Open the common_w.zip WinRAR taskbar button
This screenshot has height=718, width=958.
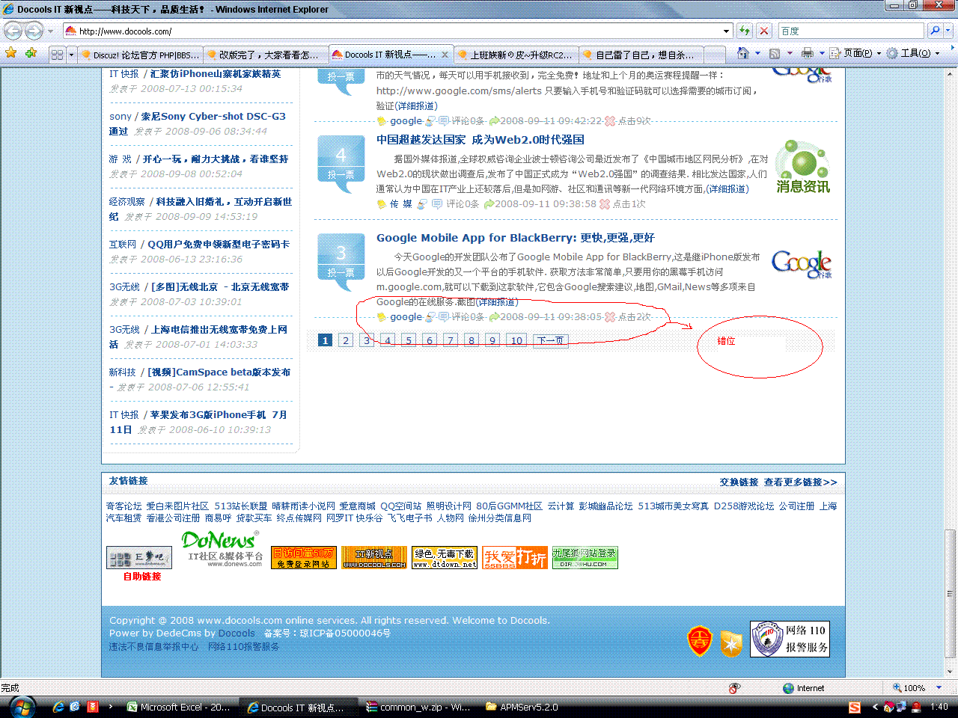(418, 708)
